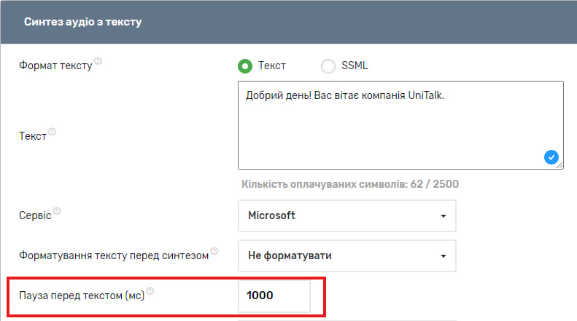Click the Сервіс field label
577x321 pixels.
click(34, 216)
